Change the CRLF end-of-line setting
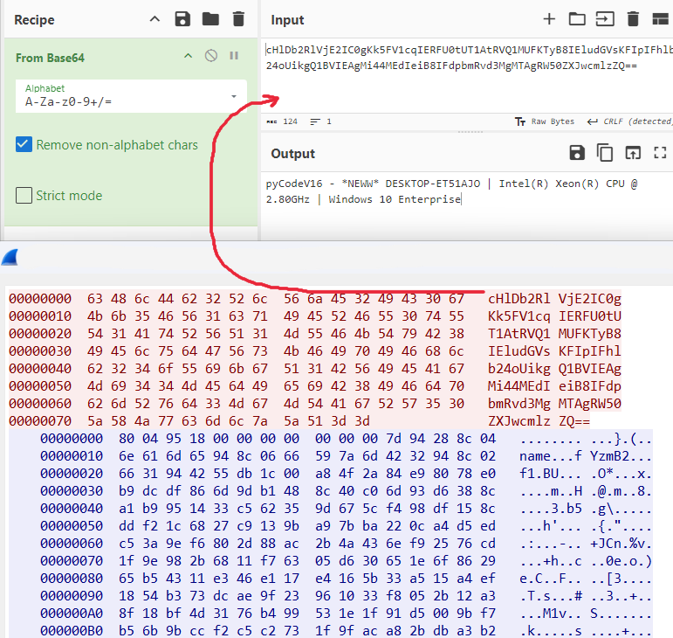 pyautogui.click(x=628, y=121)
